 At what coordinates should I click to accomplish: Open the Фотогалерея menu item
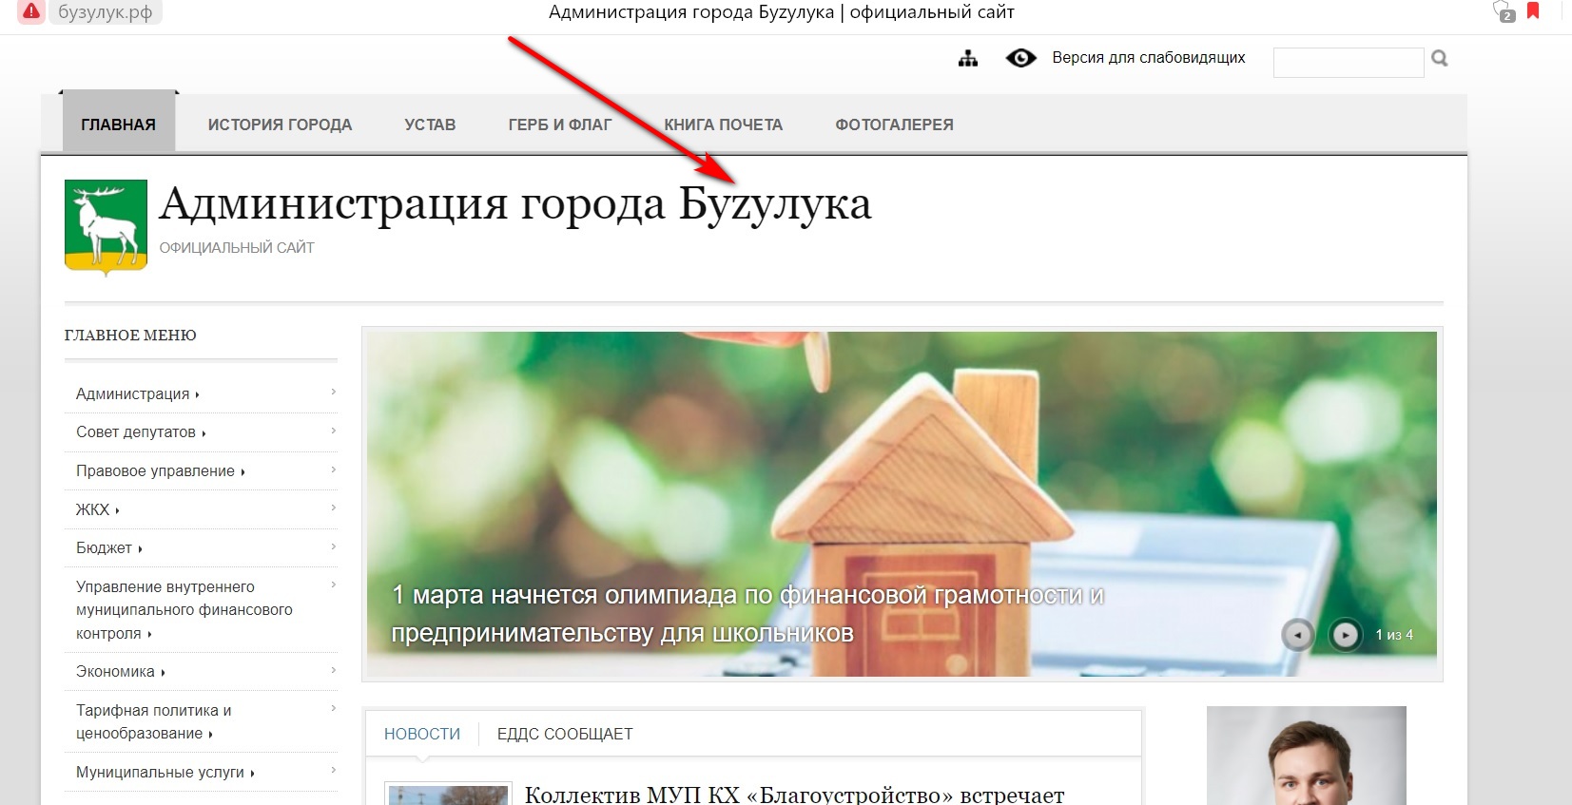(894, 125)
